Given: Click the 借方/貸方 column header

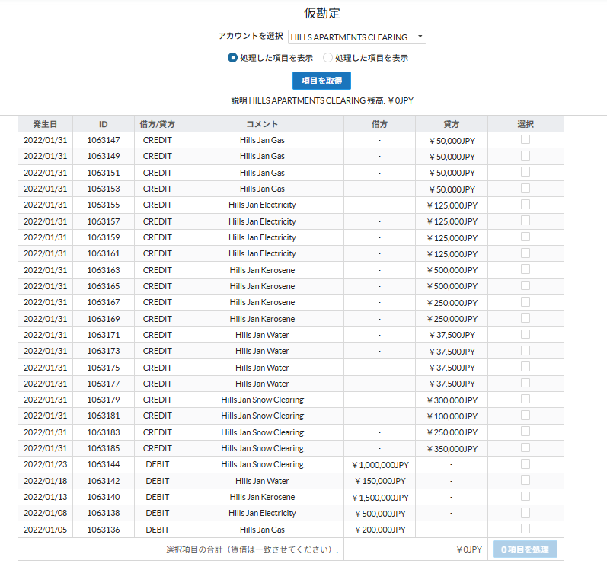Looking at the screenshot, I should click(x=158, y=124).
